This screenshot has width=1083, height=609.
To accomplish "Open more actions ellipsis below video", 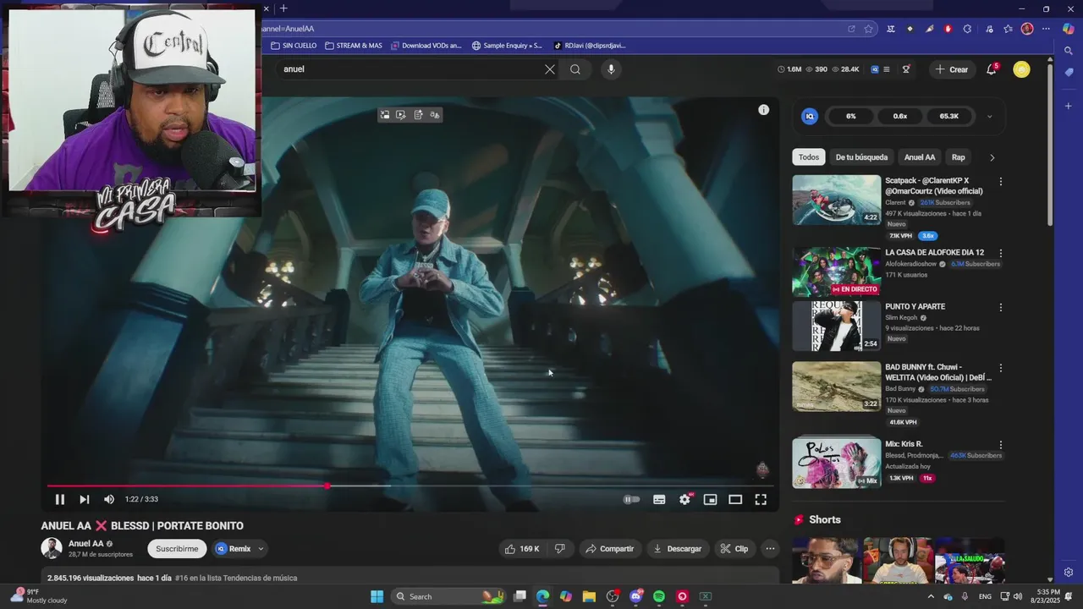I will pos(770,549).
